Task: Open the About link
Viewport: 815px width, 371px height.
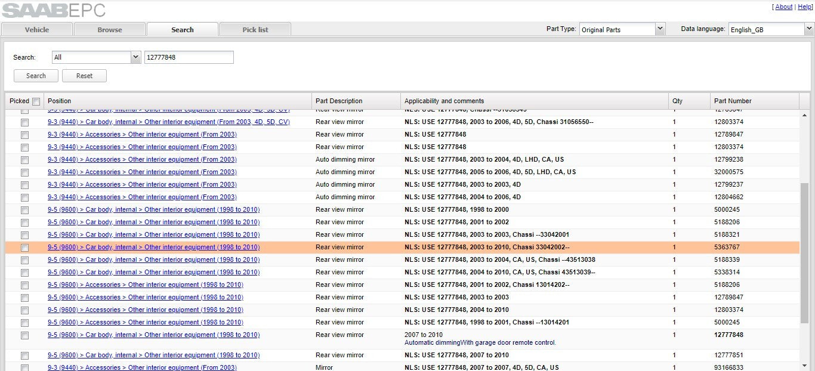Action: point(783,7)
